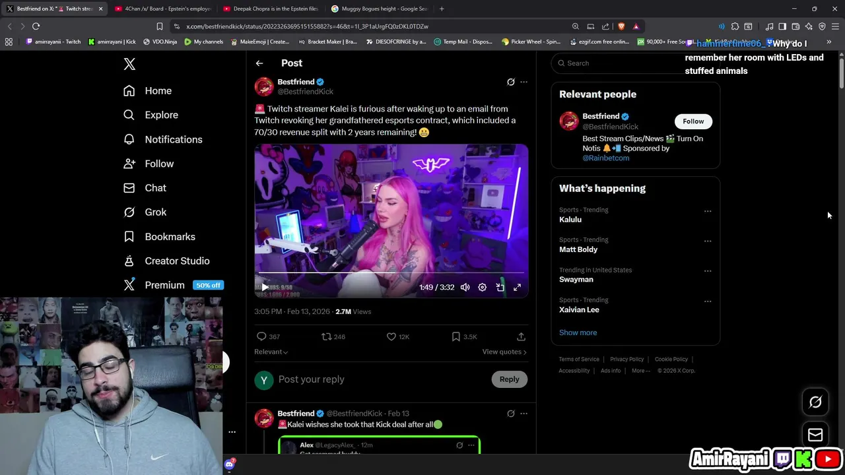Image resolution: width=845 pixels, height=475 pixels.
Task: Open Privacy Policy footer link
Action: coord(626,360)
